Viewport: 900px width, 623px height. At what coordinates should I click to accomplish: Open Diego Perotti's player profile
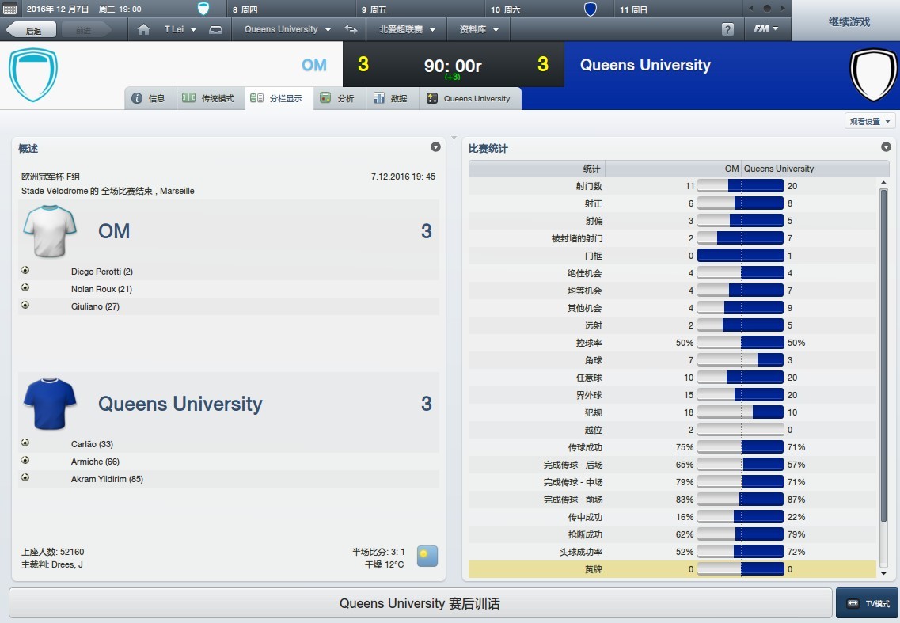101,272
